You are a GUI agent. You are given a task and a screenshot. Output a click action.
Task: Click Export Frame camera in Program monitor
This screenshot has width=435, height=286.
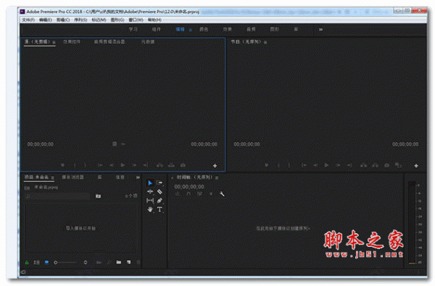(386, 165)
